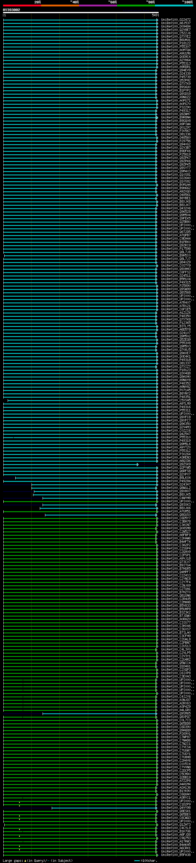Image resolution: width=196 pixels, height=863 pixels.
Task: Select the UniRef100_A8FBF9 label
Action: (x=176, y=535)
